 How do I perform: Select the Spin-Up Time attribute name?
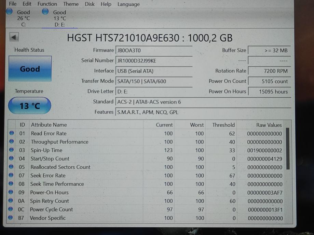[46, 150]
